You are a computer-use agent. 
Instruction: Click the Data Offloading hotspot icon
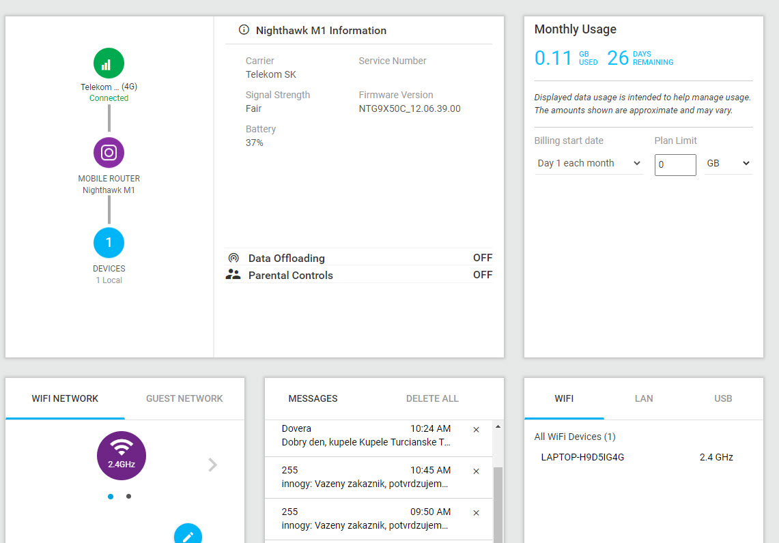pos(233,258)
